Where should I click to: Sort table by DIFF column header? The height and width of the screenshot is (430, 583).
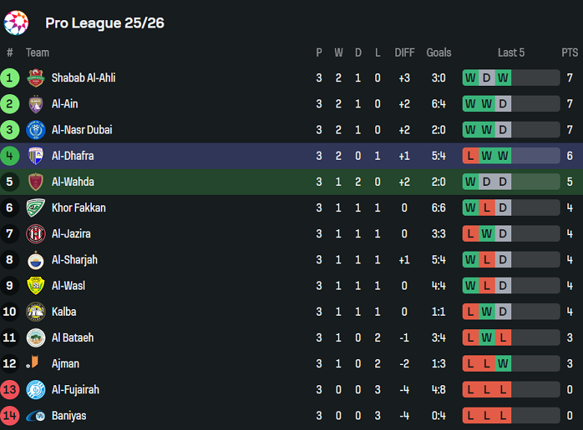tap(404, 52)
